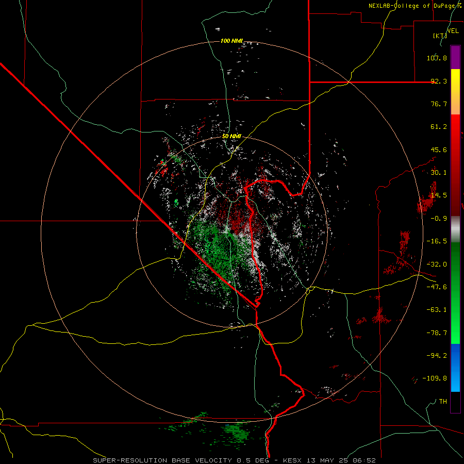Click the -0.9 value on velocity scale
The image size is (464, 464).
[439, 219]
